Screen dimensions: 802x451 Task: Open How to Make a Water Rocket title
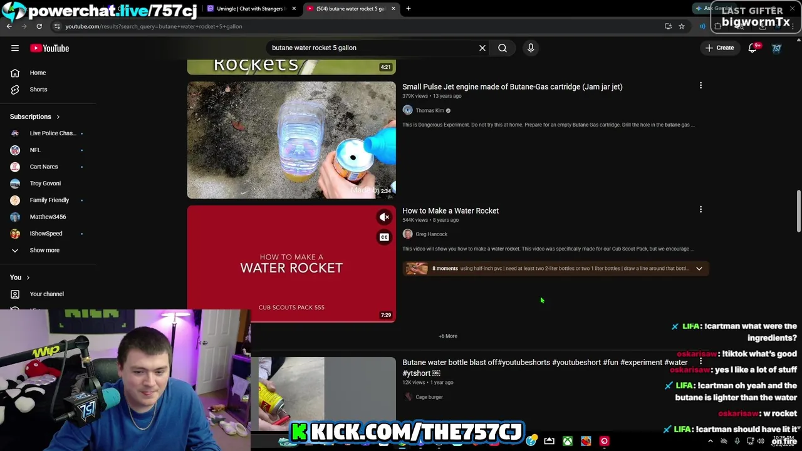pos(450,211)
